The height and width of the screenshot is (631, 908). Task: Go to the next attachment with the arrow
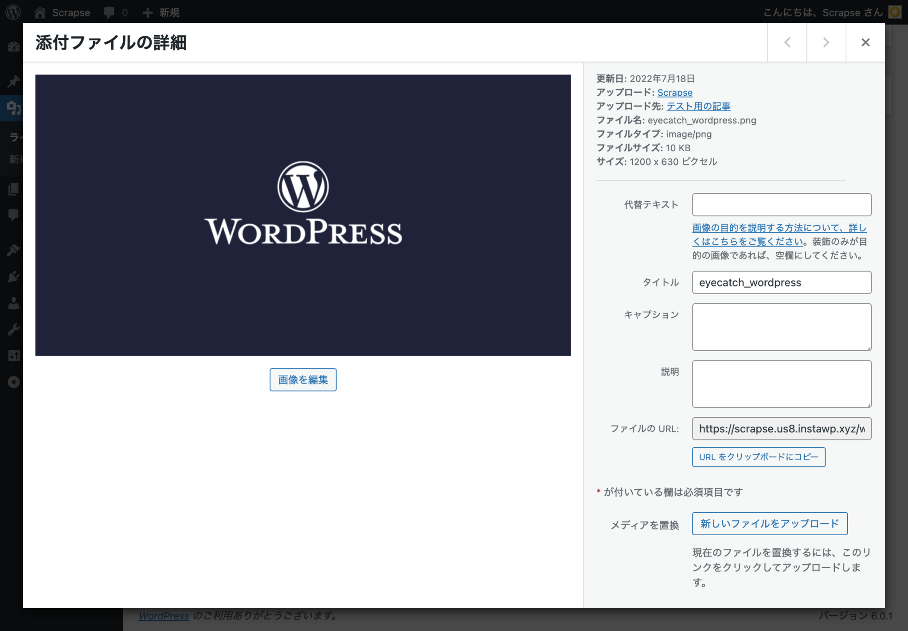tap(826, 42)
